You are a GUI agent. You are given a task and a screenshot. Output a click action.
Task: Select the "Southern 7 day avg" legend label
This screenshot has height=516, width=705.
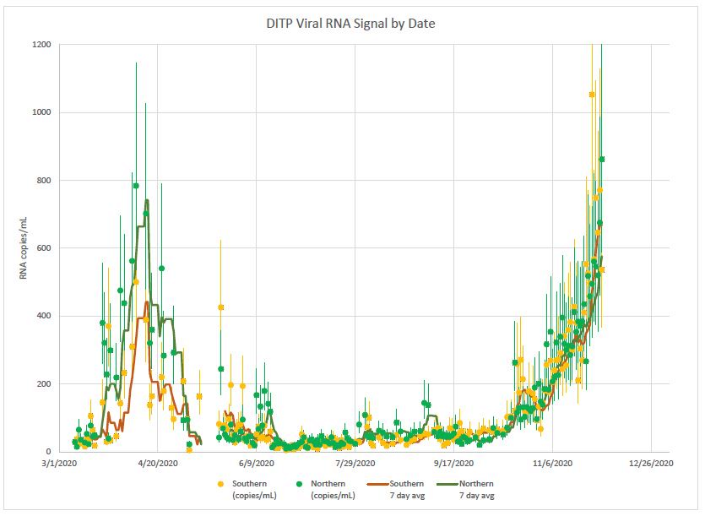point(407,490)
